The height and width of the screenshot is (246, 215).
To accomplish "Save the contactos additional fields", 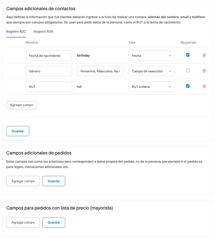I will (18, 131).
